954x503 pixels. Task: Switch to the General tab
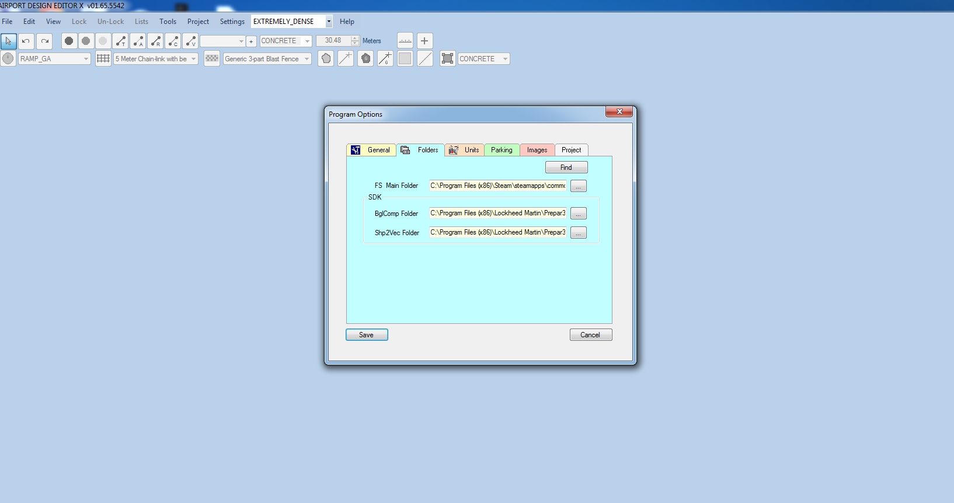371,150
